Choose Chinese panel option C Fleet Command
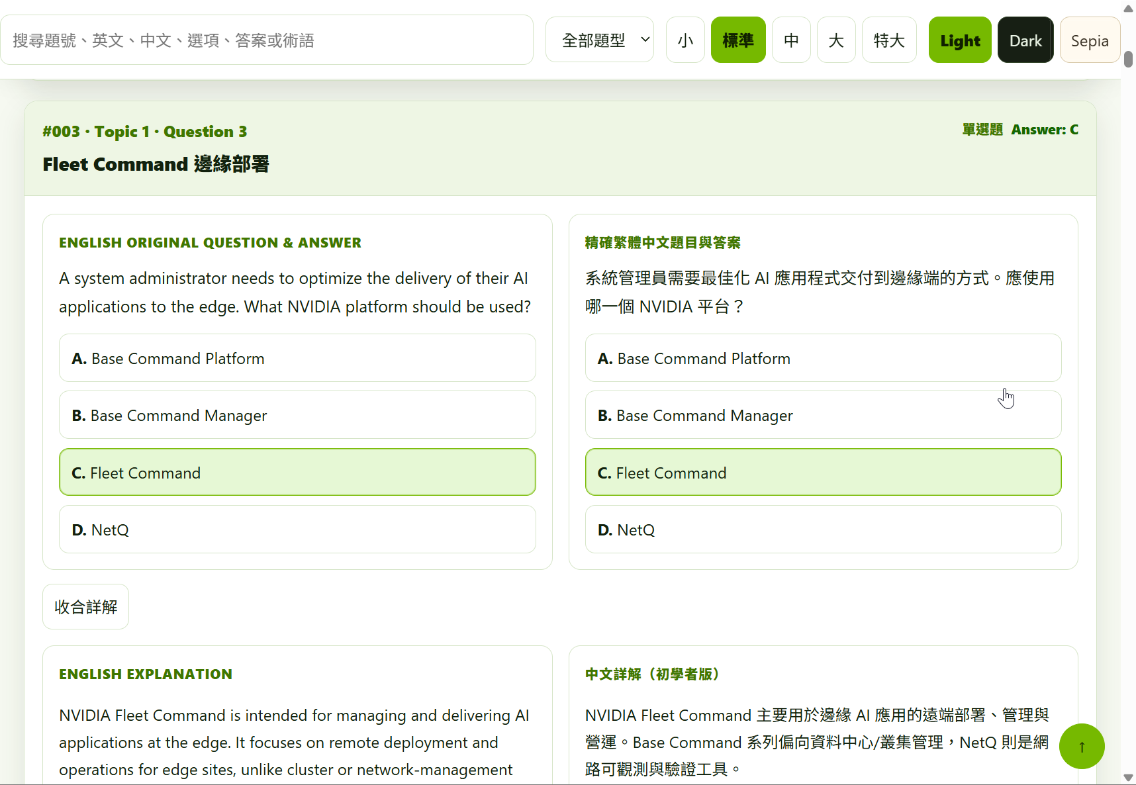The width and height of the screenshot is (1136, 785). pyautogui.click(x=824, y=473)
